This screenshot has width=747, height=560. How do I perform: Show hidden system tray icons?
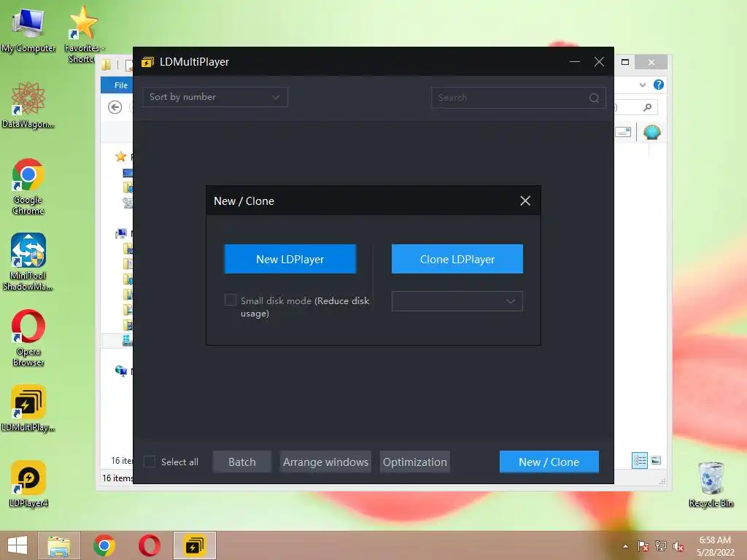(625, 546)
